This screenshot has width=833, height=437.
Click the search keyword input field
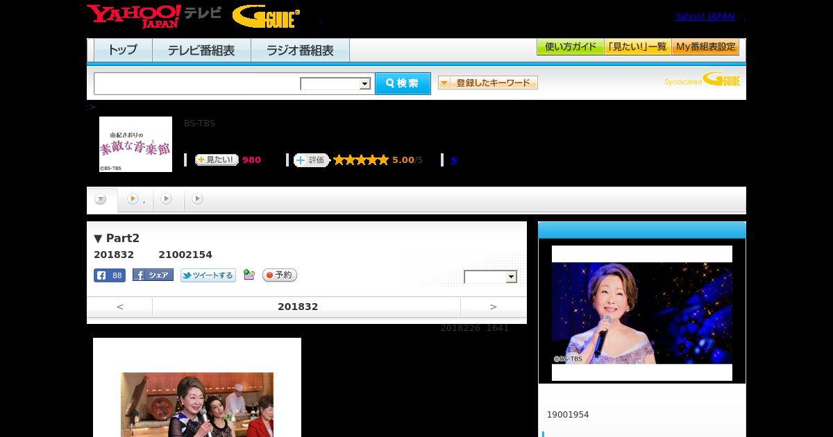tap(196, 83)
